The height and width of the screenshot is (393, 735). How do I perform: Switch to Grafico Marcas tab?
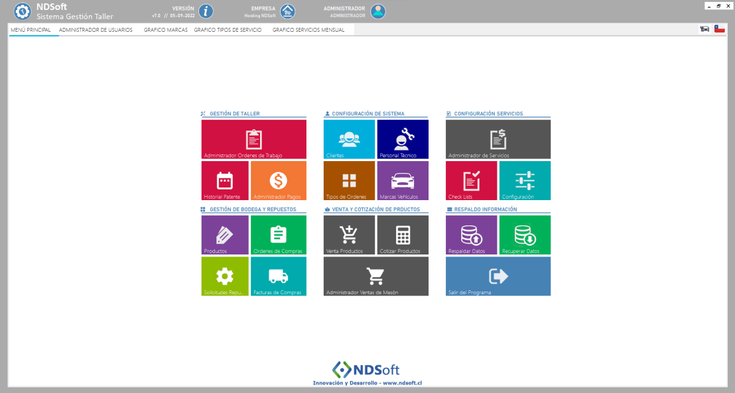[166, 30]
